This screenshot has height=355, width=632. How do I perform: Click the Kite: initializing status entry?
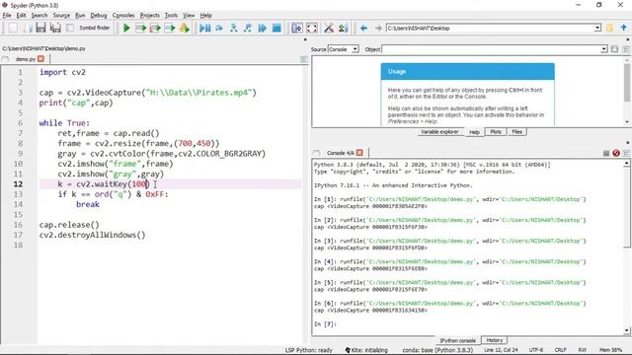pos(366,350)
